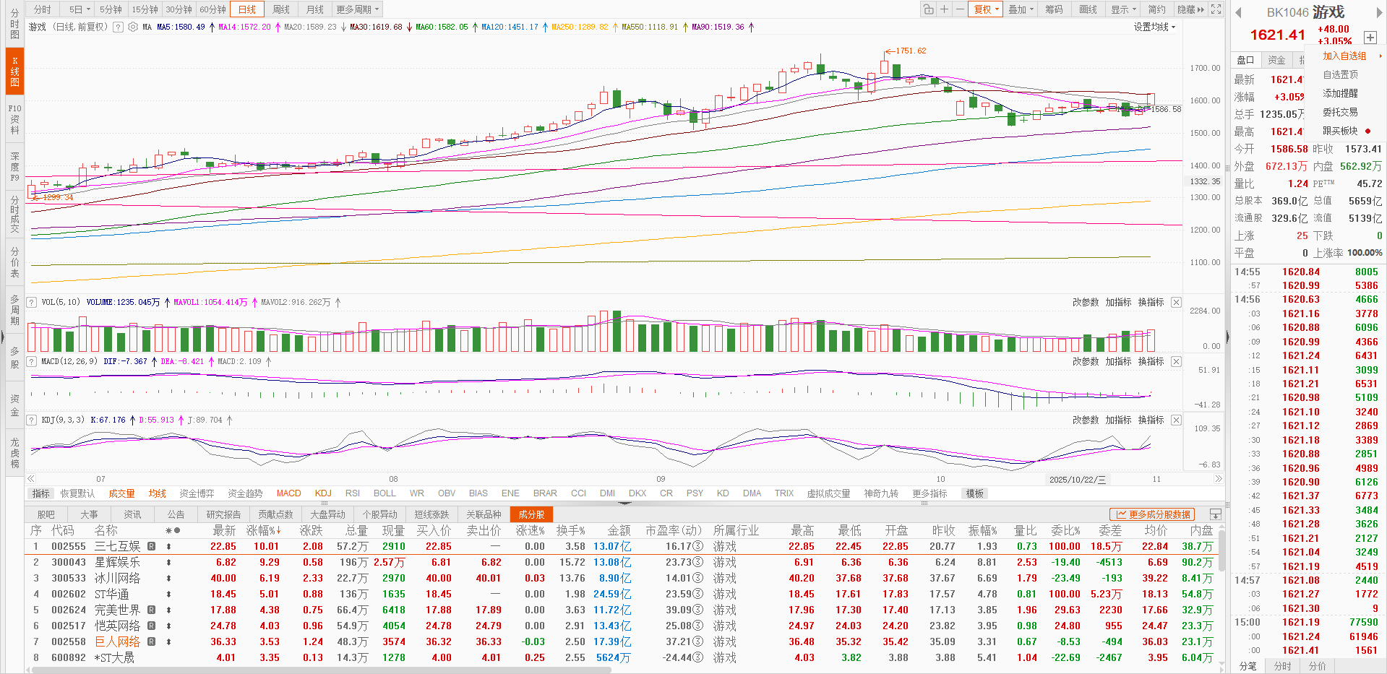This screenshot has width=1387, height=674.
Task: Open the 研究报告 tab
Action: [223, 514]
